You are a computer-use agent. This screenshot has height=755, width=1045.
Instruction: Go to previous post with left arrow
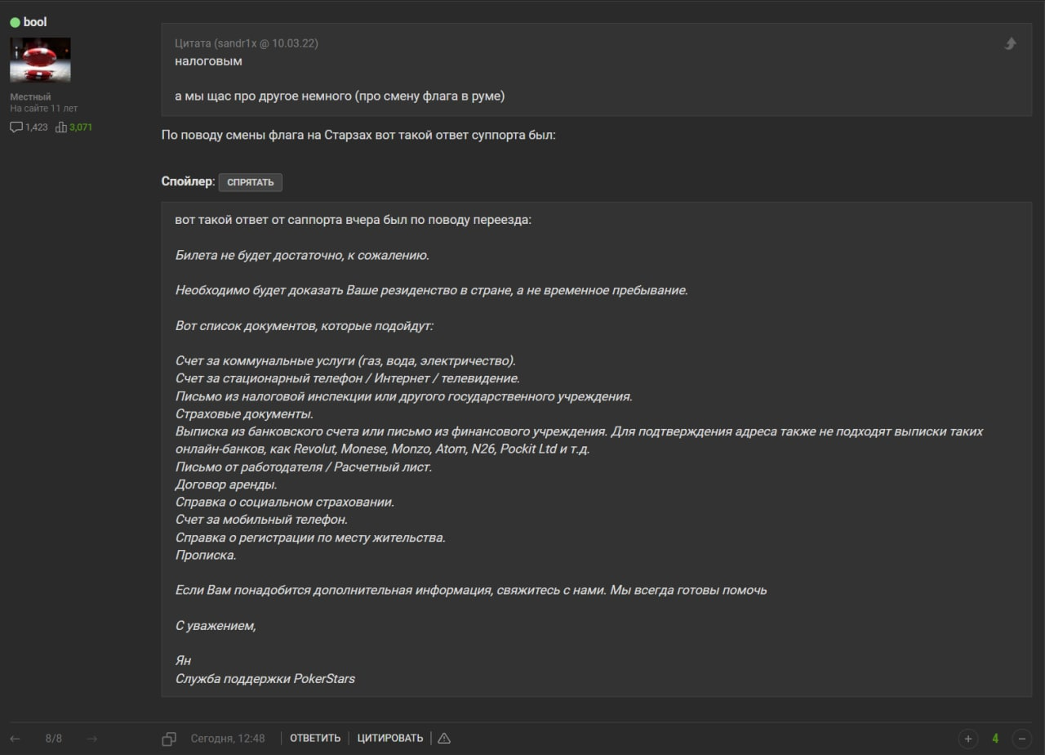15,739
